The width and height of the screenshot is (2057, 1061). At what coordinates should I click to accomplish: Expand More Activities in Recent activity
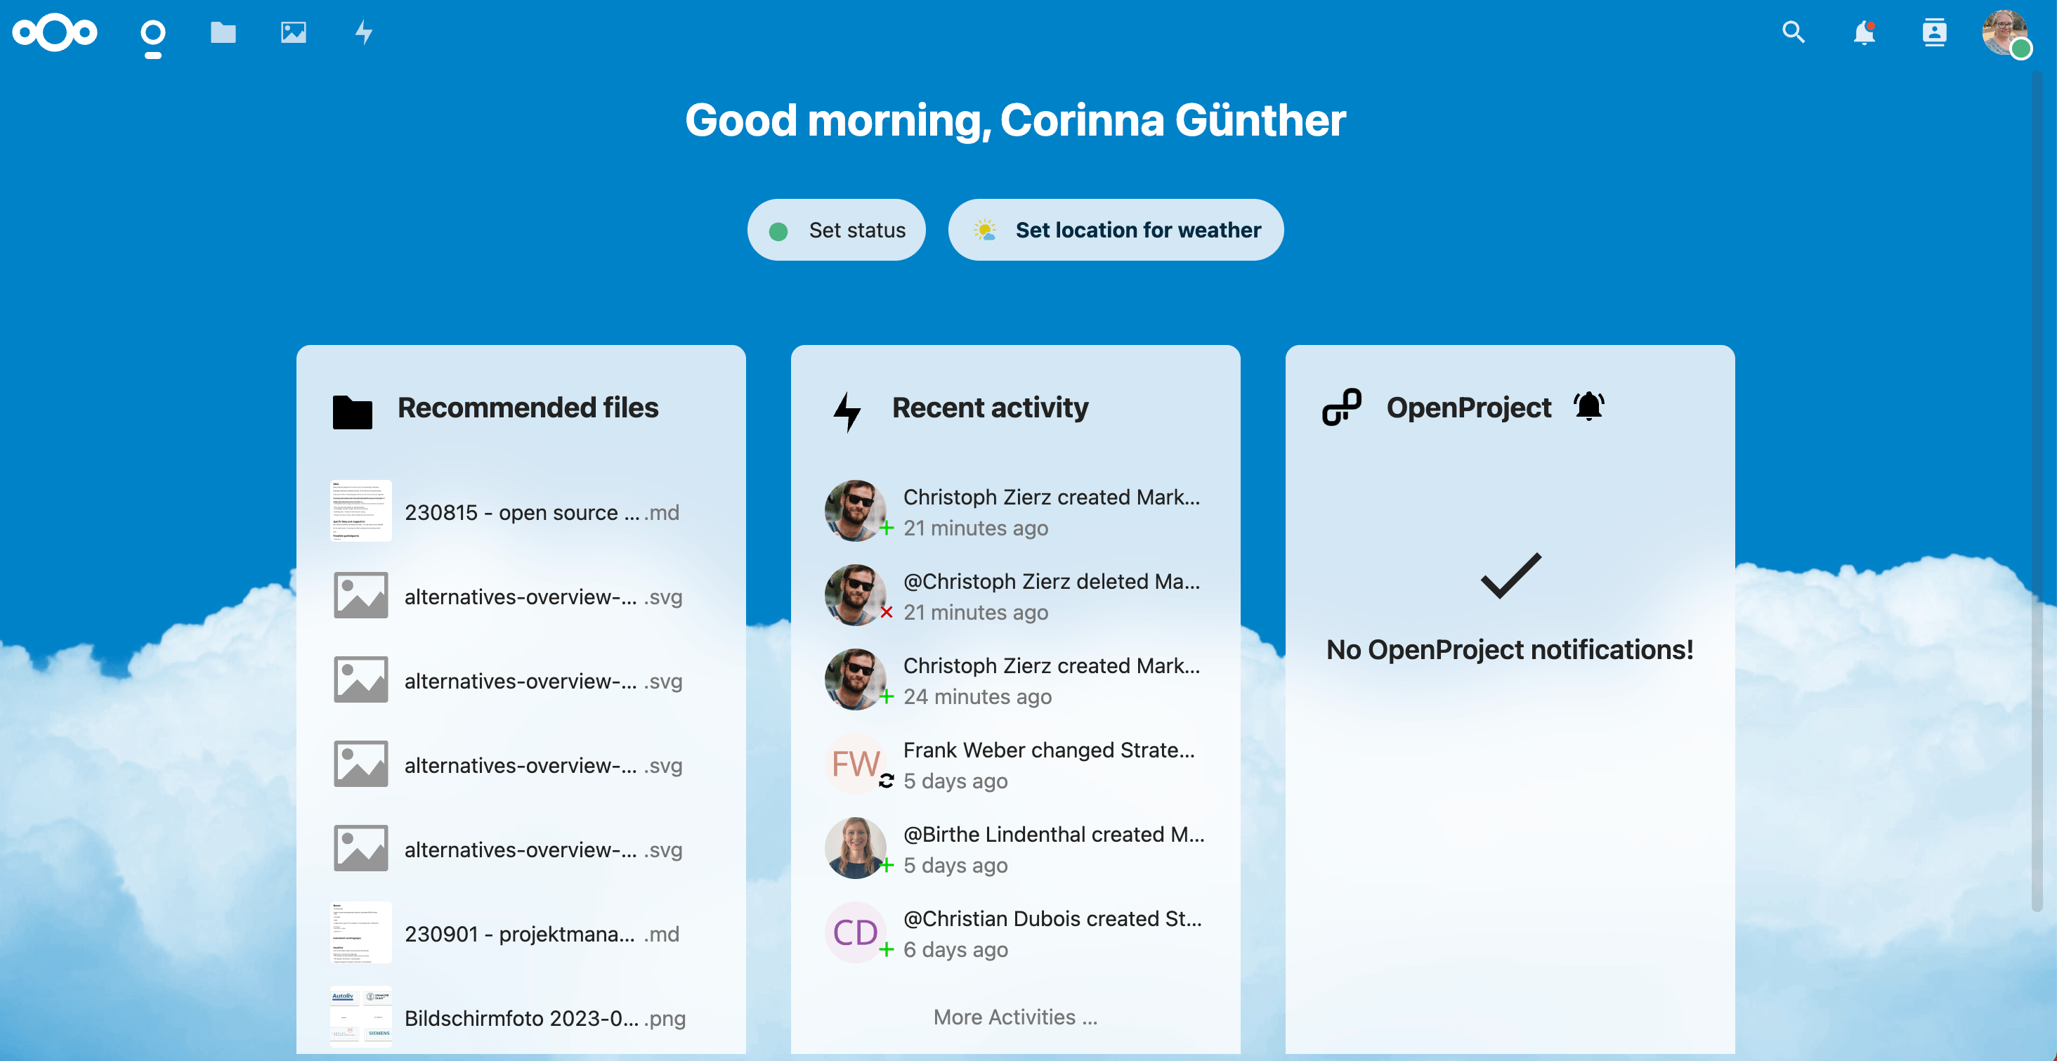[1014, 1016]
